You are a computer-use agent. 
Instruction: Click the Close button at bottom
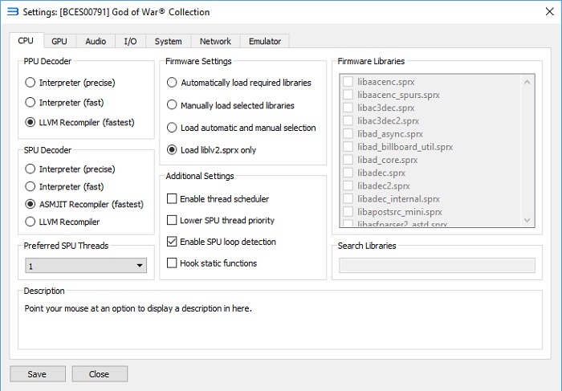[x=100, y=373]
